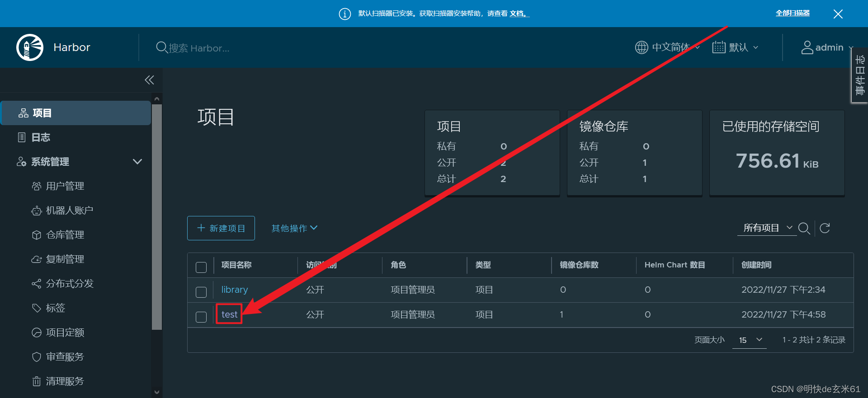This screenshot has width=868, height=398.
Task: Click the 复制管理 cloud icon
Action: tap(37, 259)
